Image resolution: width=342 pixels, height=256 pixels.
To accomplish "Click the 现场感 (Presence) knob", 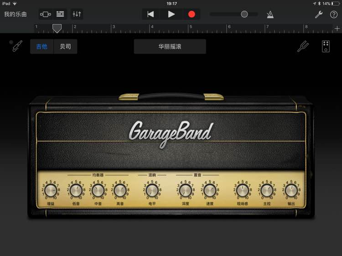I will coord(243,190).
